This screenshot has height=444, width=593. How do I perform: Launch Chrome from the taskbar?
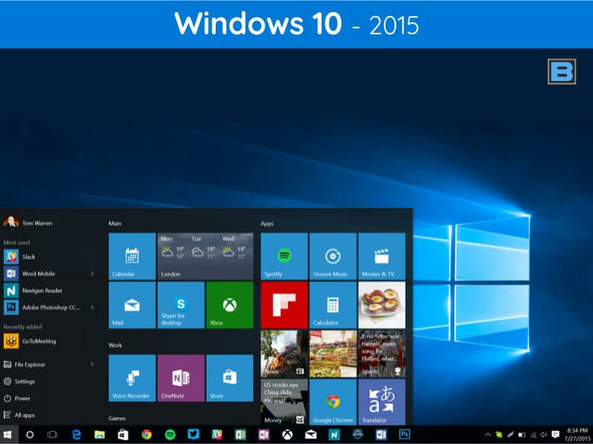coord(146,435)
